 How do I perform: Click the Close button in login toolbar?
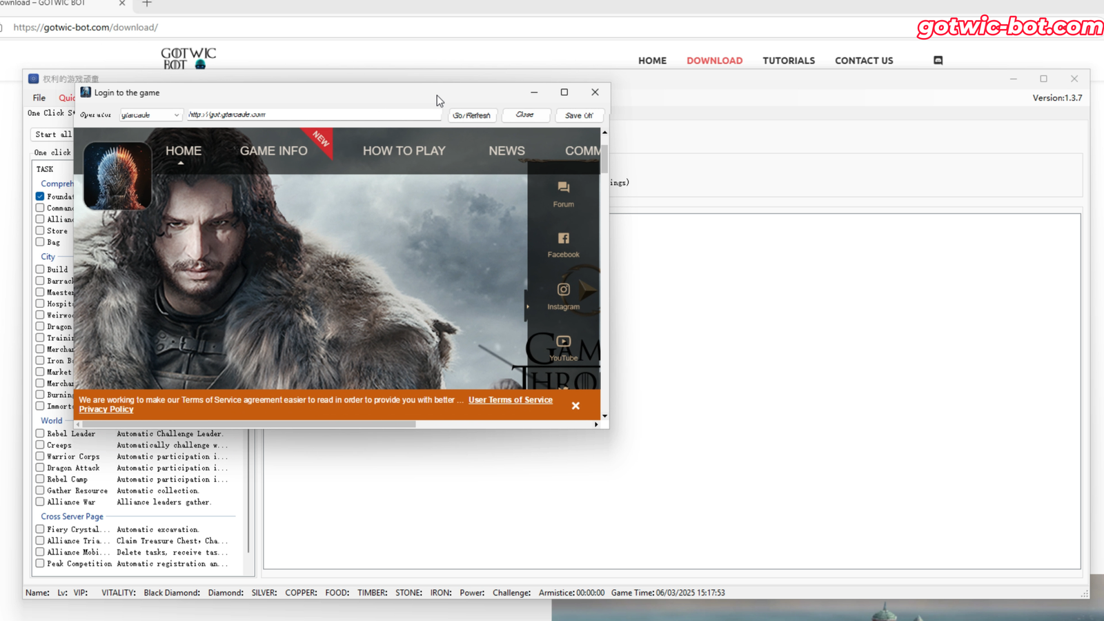point(525,115)
